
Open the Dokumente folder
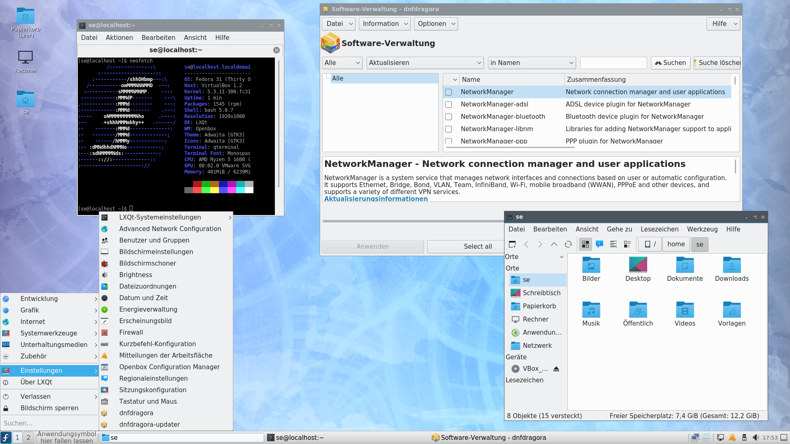click(685, 269)
